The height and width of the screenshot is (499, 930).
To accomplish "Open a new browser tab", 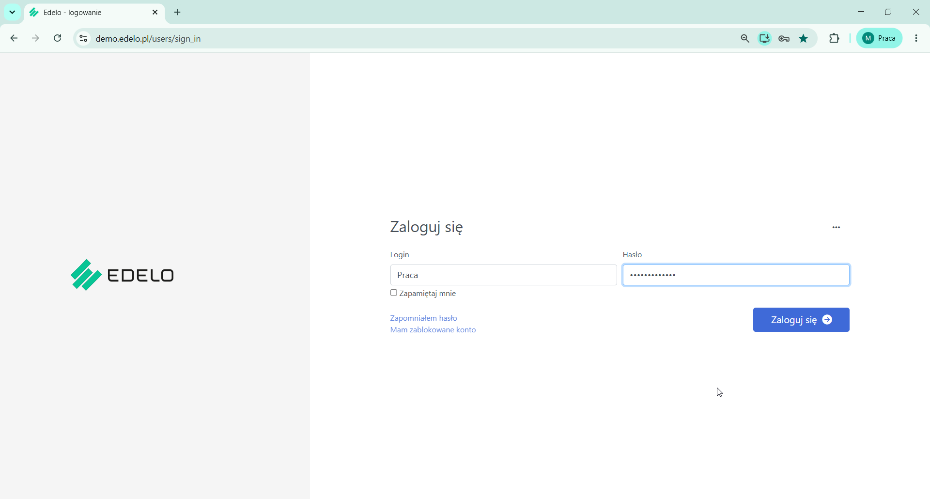I will pyautogui.click(x=178, y=13).
